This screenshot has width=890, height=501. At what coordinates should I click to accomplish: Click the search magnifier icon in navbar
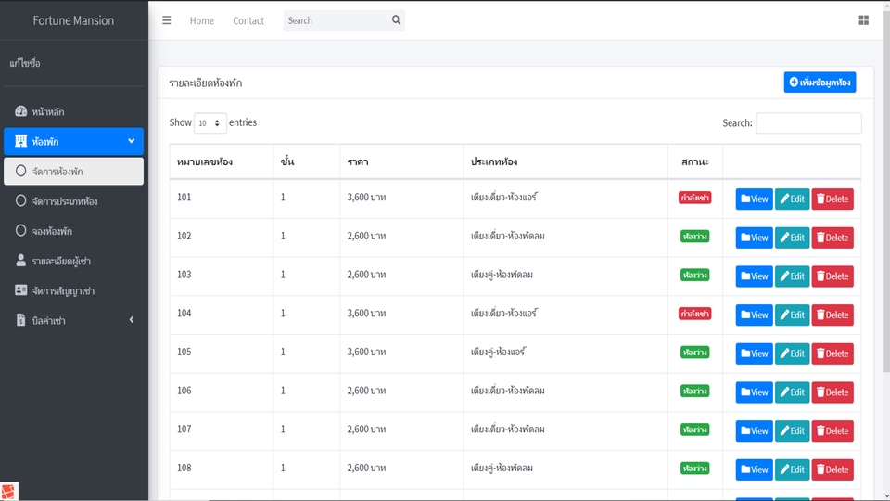pyautogui.click(x=396, y=20)
